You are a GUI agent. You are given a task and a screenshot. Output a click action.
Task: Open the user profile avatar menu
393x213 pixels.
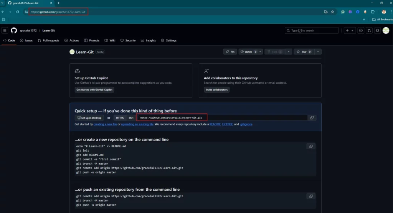(386, 31)
